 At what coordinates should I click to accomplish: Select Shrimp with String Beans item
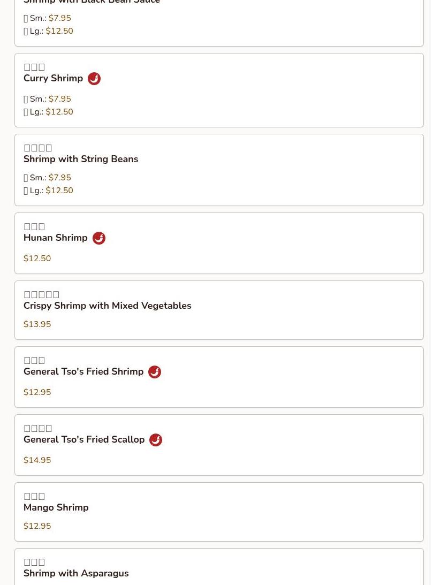[81, 159]
